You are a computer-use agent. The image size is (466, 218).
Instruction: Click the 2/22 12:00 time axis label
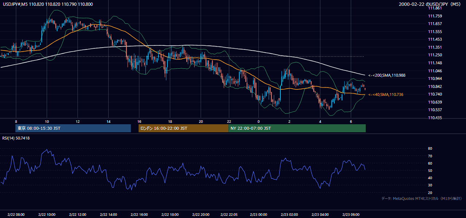point(78,215)
